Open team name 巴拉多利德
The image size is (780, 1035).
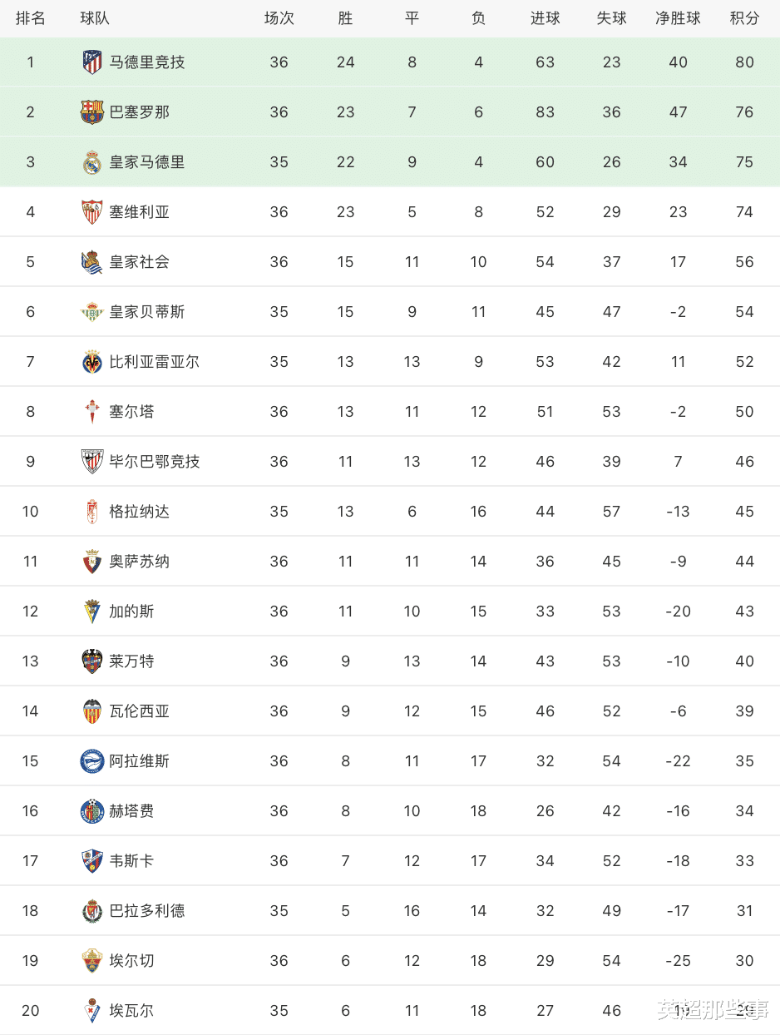(x=147, y=911)
